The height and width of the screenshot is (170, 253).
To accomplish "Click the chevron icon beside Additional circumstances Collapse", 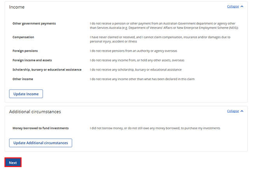I will click(242, 111).
